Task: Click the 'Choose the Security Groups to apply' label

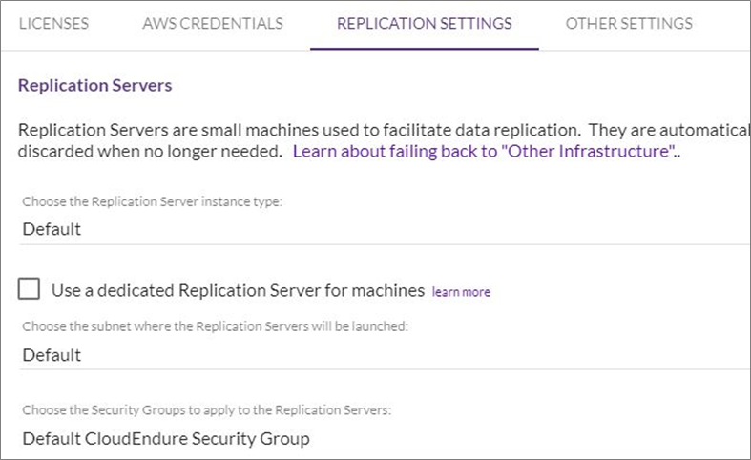Action: click(206, 410)
